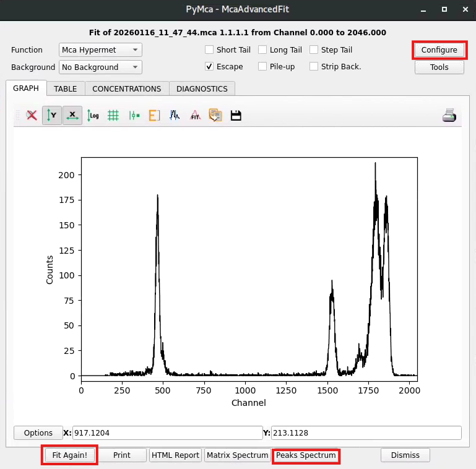Minimize the PyMca window

pyautogui.click(x=423, y=10)
